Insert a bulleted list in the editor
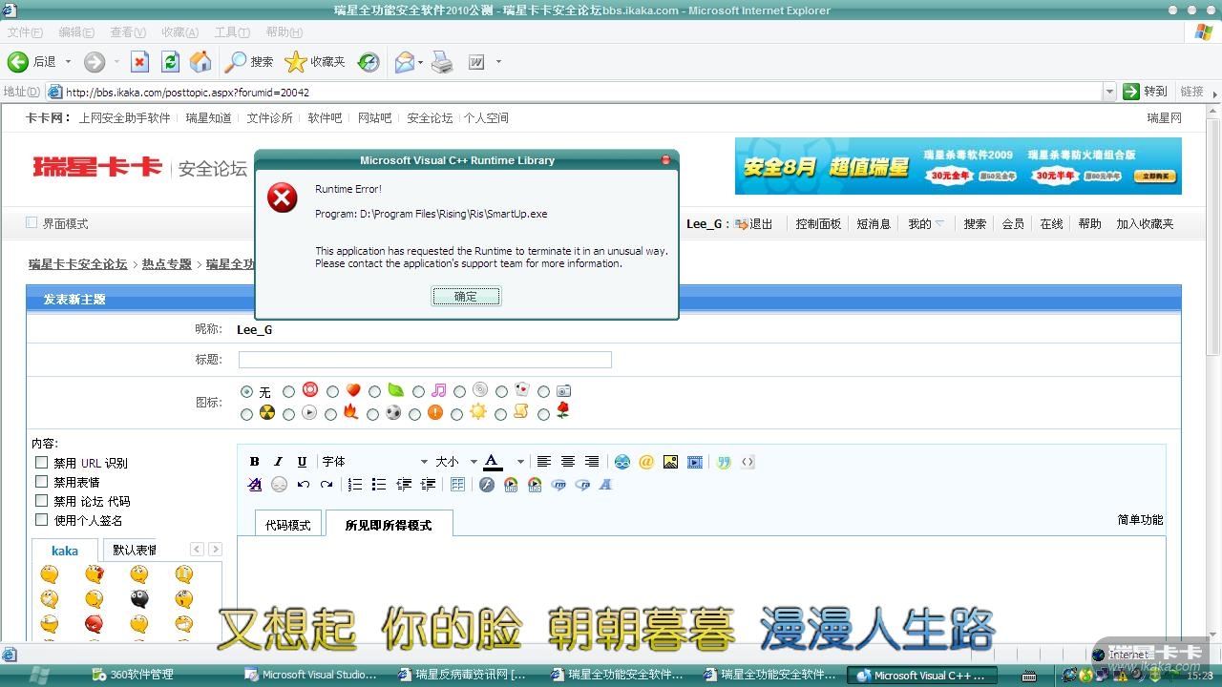The image size is (1222, 687). [x=379, y=485]
